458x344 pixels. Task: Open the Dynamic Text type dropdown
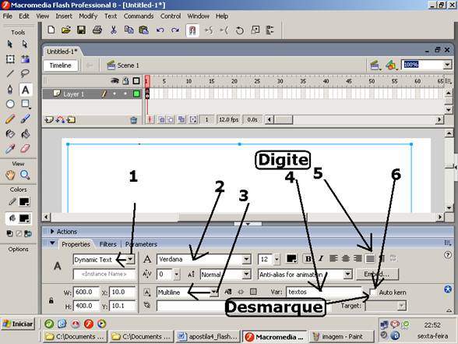tap(131, 259)
